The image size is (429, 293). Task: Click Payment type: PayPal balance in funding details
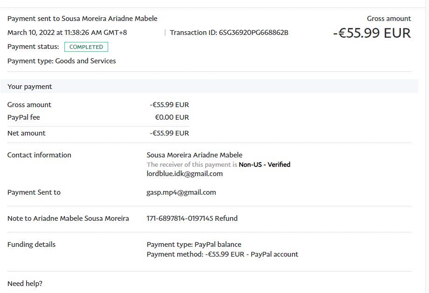194,245
